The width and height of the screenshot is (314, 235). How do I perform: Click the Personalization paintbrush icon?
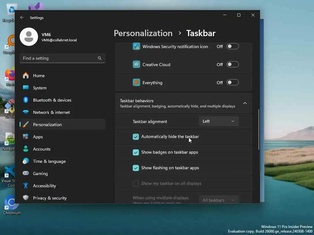(x=26, y=124)
